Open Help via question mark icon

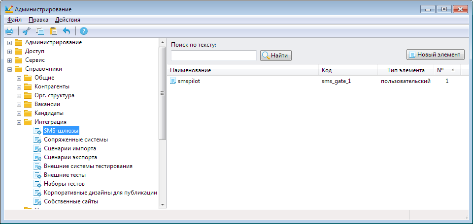pyautogui.click(x=84, y=31)
